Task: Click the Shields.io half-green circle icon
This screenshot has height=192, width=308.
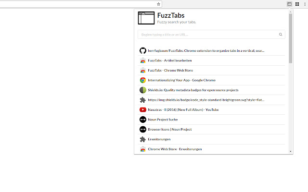Action: point(143,90)
